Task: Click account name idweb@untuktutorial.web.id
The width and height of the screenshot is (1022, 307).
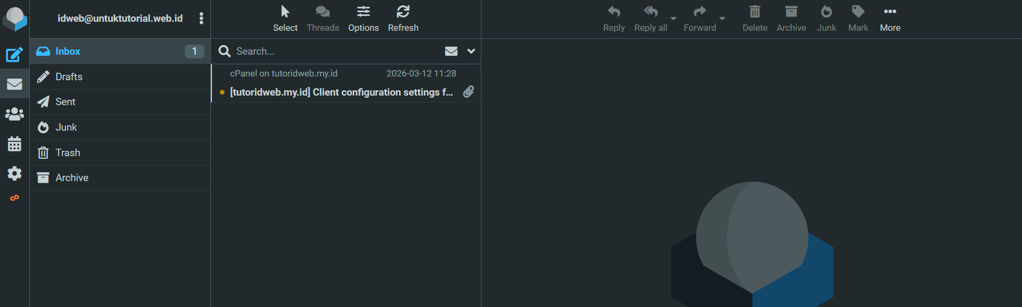Action: coord(120,19)
